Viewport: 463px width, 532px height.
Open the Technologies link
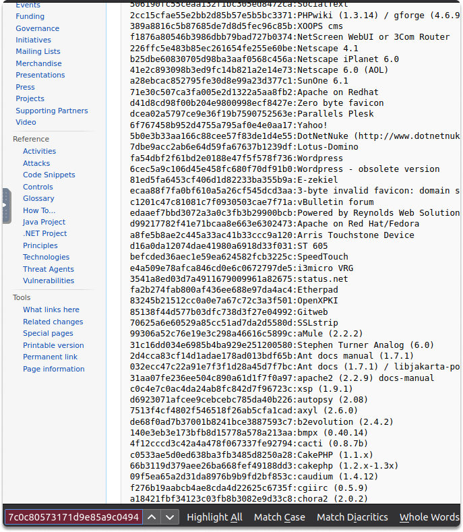coord(46,257)
